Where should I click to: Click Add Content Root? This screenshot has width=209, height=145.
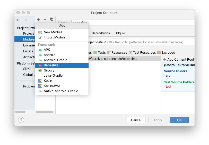[x=179, y=59]
